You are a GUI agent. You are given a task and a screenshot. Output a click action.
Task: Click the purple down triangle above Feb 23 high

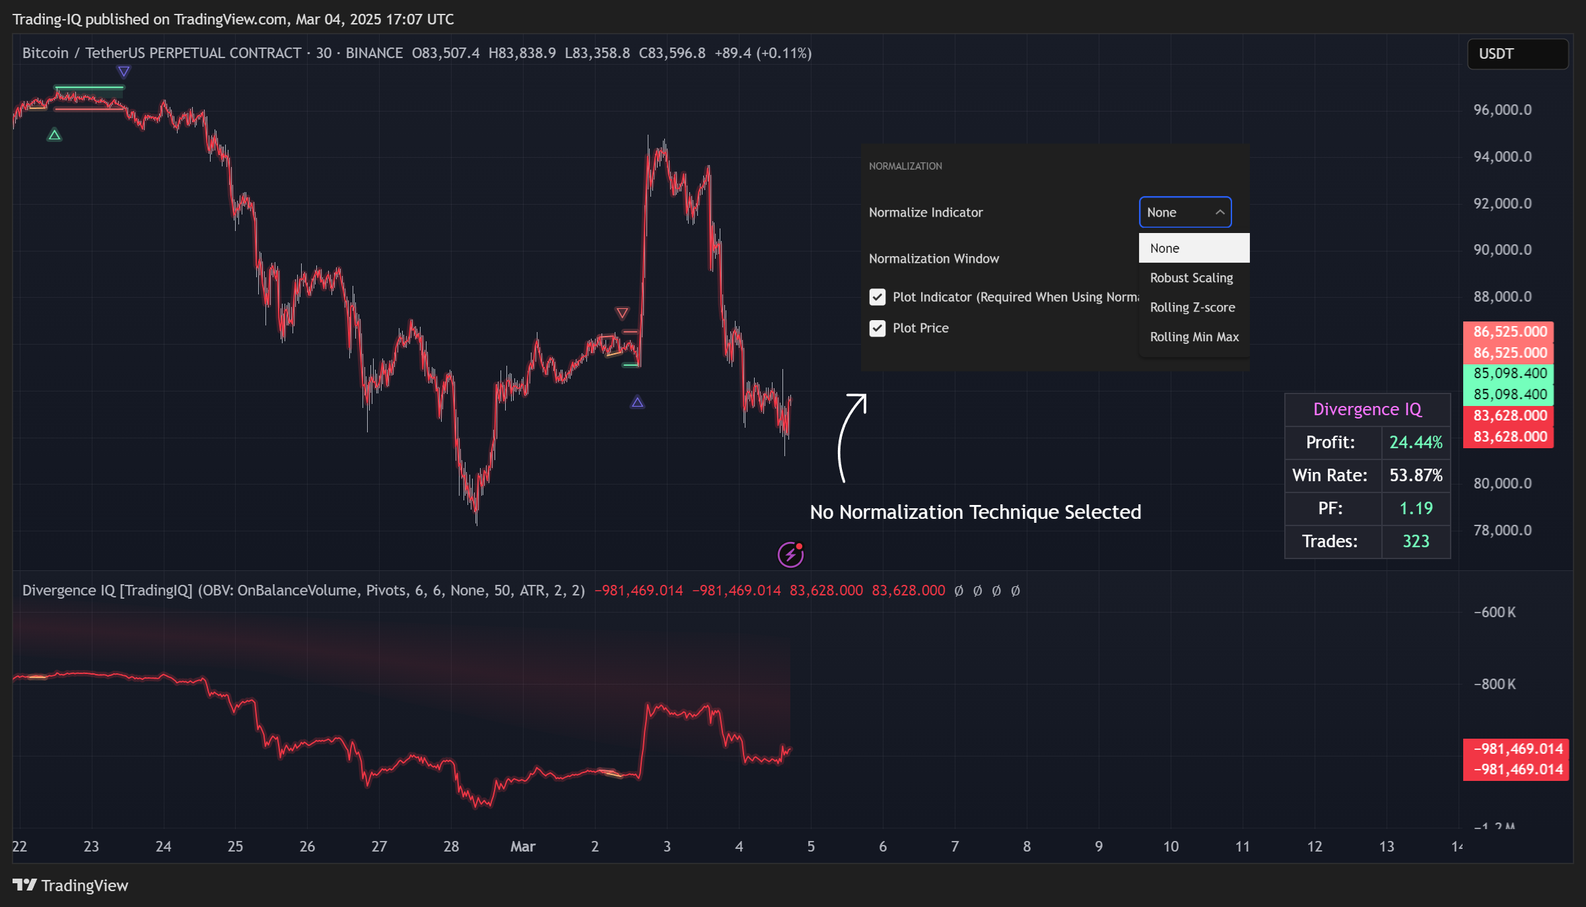(x=123, y=71)
